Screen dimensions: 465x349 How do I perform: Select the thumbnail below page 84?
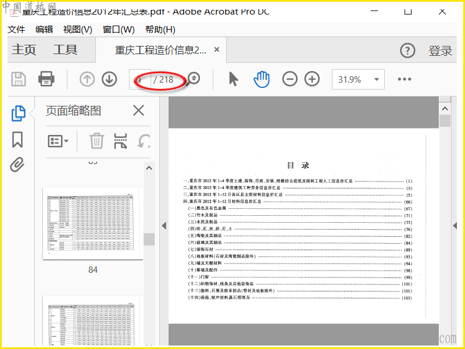[93, 321]
